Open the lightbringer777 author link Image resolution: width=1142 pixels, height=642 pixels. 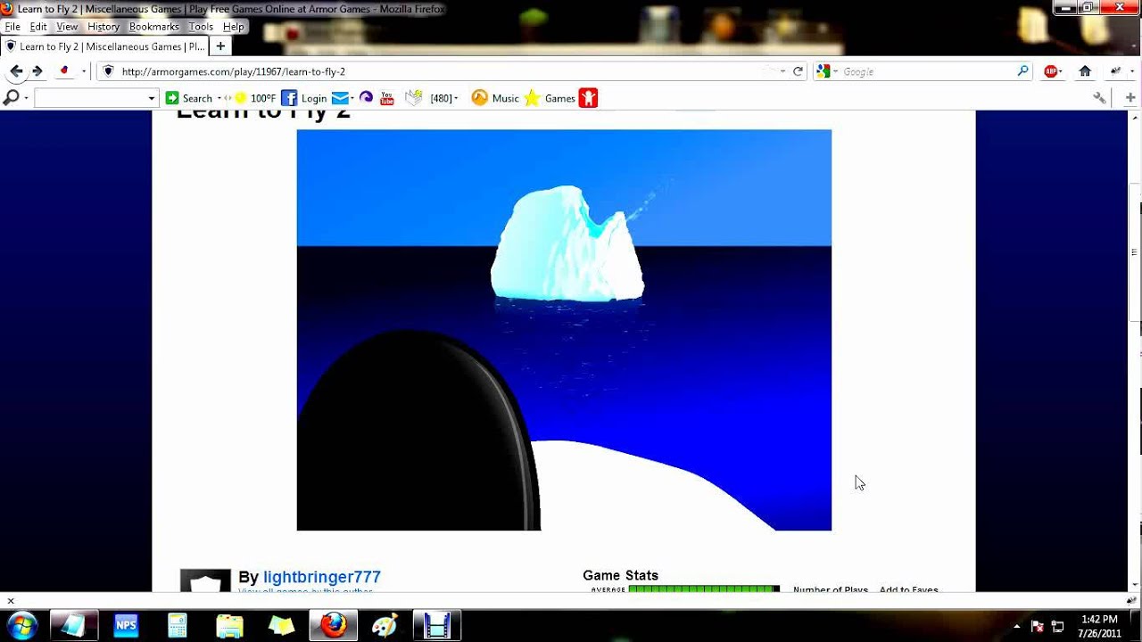click(322, 577)
